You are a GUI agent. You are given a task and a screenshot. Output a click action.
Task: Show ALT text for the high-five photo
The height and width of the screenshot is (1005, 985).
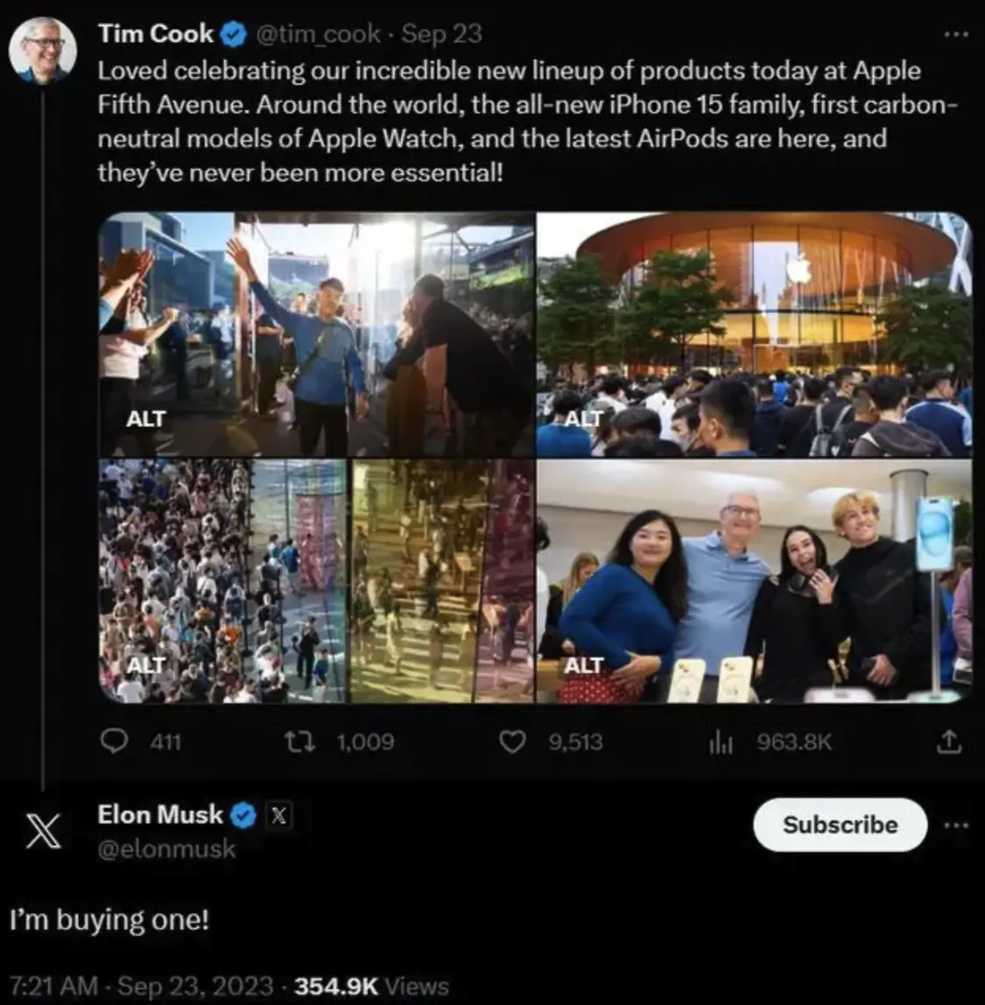[145, 418]
